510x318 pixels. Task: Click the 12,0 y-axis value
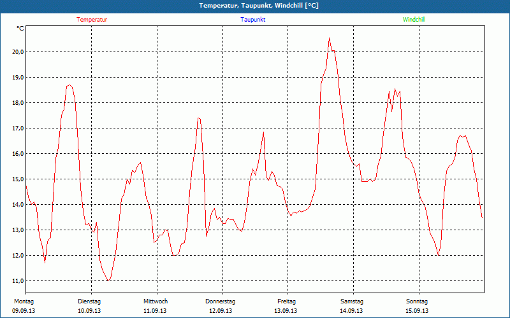click(x=18, y=256)
